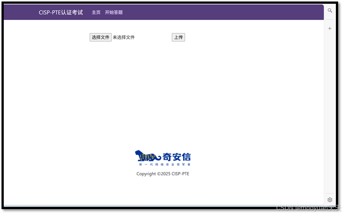Viewport: 343px width, 214px height.
Task: Click the plus icon in the sidebar
Action: 330,29
